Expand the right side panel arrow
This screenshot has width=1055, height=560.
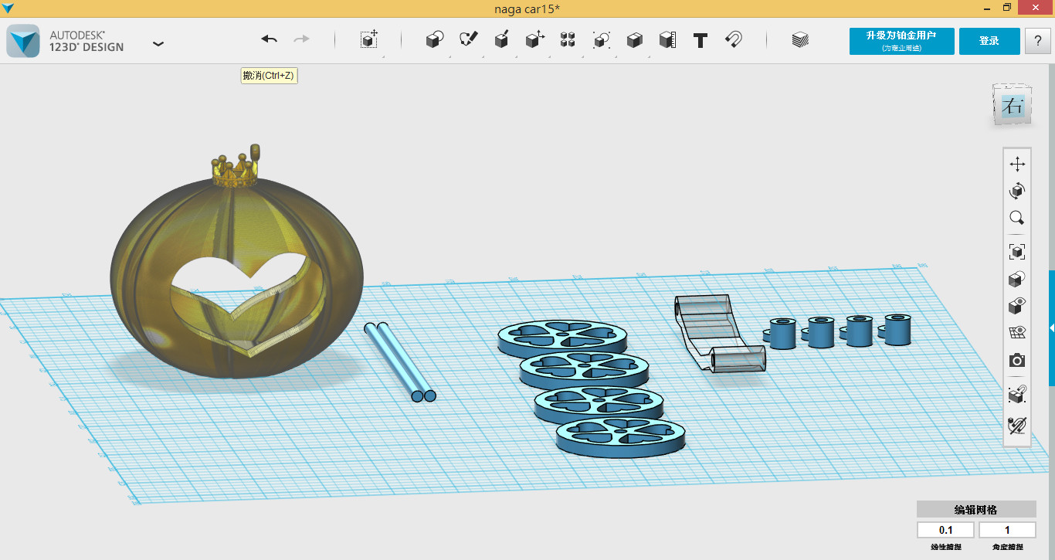[x=1051, y=328]
